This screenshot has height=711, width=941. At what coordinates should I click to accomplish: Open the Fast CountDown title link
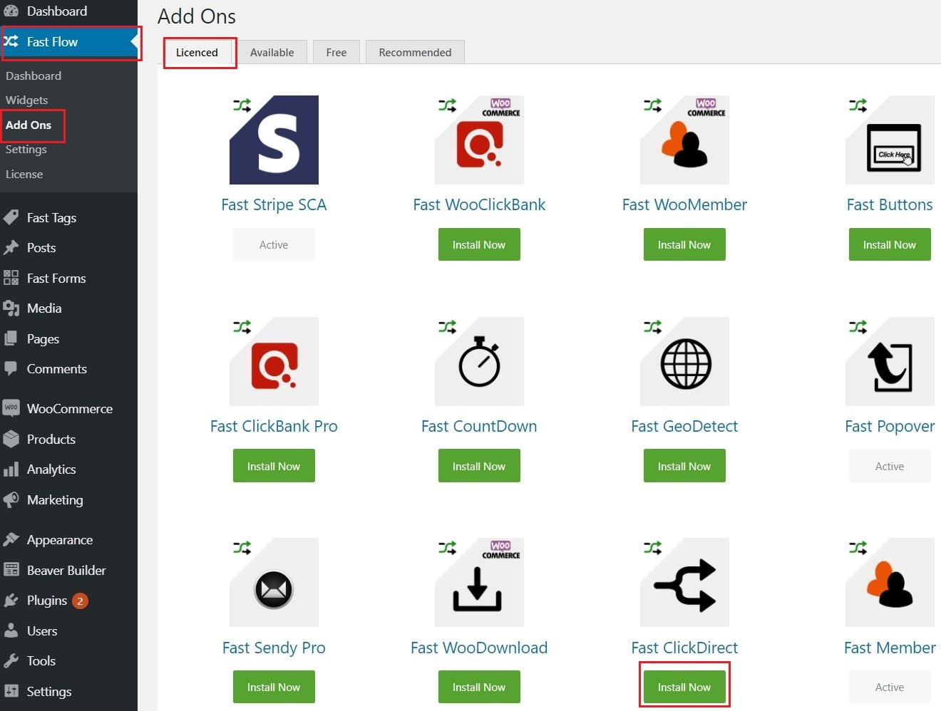coord(479,426)
